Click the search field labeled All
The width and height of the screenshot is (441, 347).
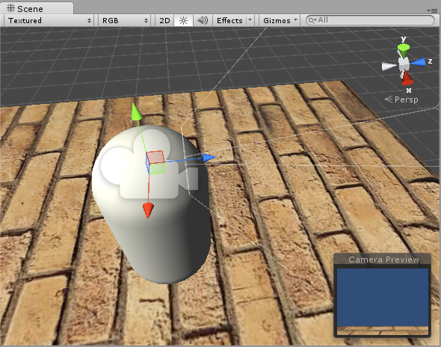coord(370,20)
